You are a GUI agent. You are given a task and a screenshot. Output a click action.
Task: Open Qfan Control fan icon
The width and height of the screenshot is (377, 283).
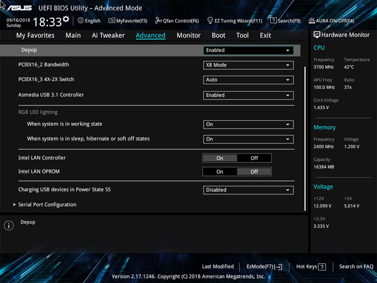(x=158, y=20)
